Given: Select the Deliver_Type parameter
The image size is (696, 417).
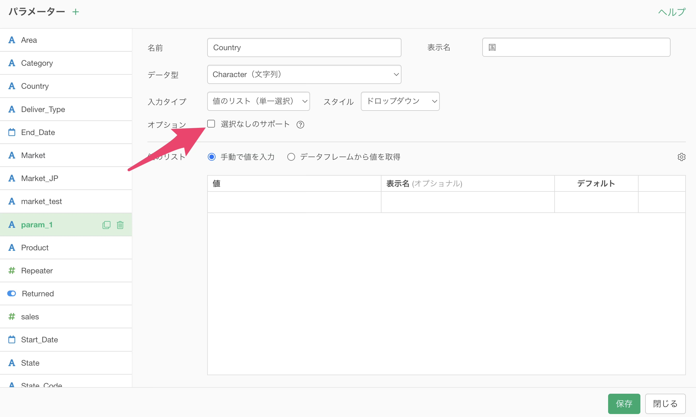Looking at the screenshot, I should coord(66,109).
